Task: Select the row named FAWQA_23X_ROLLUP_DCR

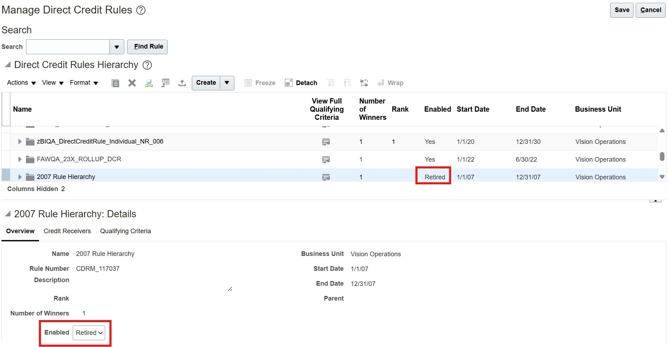Action: point(79,159)
